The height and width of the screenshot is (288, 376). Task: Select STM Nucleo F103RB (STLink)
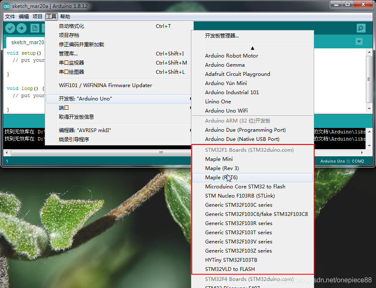[x=252, y=195]
